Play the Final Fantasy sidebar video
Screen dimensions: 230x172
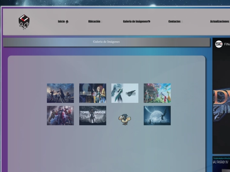click(221, 96)
